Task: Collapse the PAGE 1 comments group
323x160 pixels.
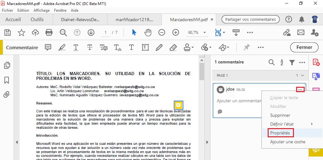Action: tap(302, 75)
